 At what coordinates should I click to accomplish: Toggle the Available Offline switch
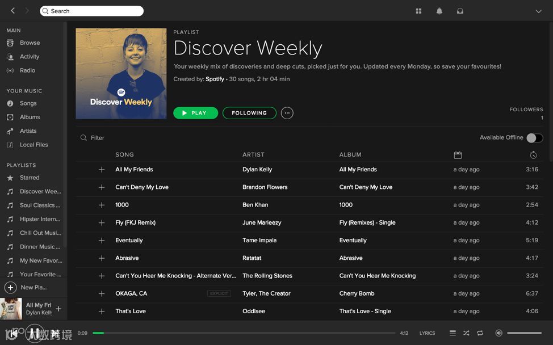[x=535, y=138]
